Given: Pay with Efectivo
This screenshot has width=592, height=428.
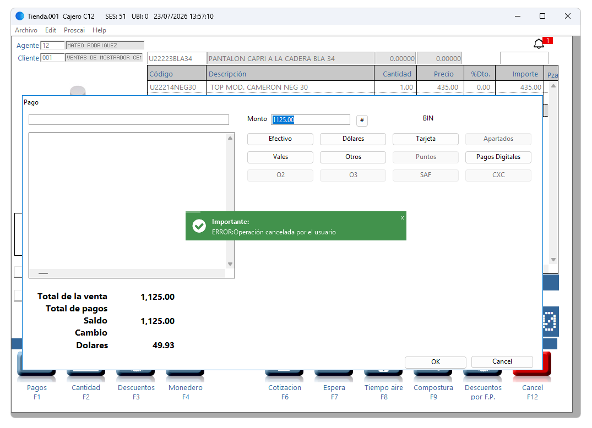Looking at the screenshot, I should (280, 139).
